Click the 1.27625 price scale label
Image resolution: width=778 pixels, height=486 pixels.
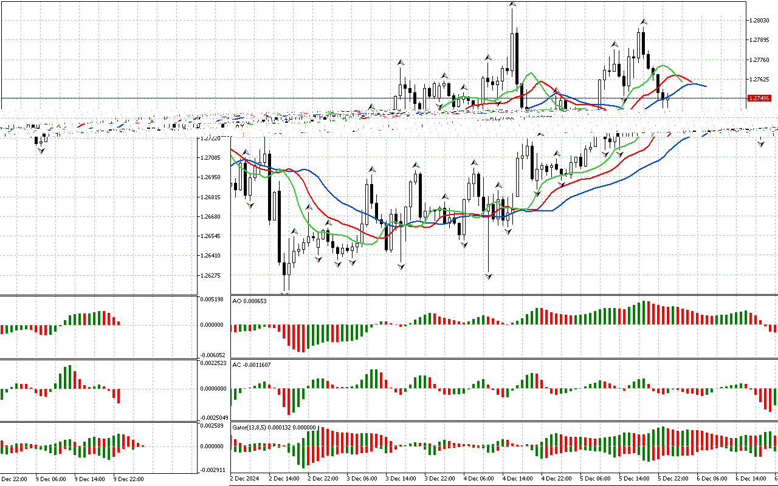pyautogui.click(x=759, y=79)
